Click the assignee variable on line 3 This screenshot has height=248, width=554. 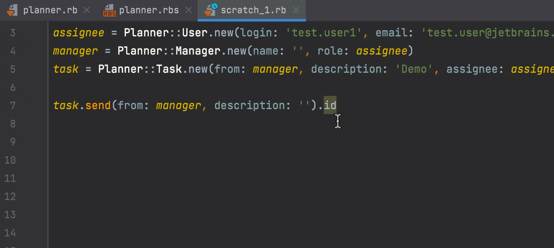coord(79,32)
